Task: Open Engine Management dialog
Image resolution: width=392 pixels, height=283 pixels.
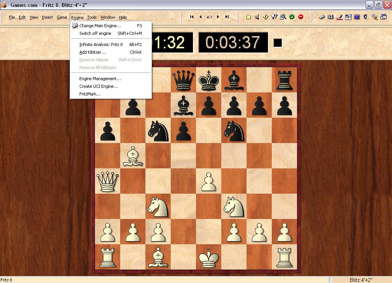Action: (x=111, y=79)
